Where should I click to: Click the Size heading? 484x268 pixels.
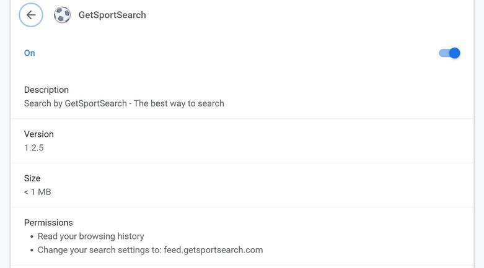(x=32, y=178)
